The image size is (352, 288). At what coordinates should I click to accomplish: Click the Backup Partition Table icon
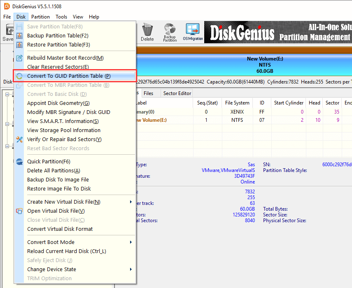(x=19, y=36)
